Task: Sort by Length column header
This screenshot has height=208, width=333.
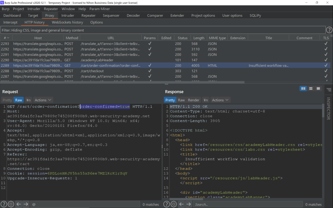Action: [x=199, y=38]
